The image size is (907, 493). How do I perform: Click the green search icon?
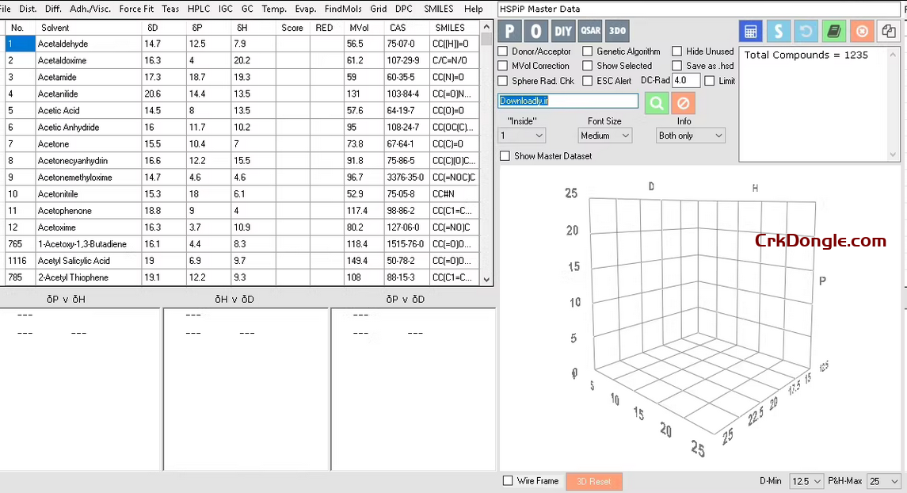point(657,104)
